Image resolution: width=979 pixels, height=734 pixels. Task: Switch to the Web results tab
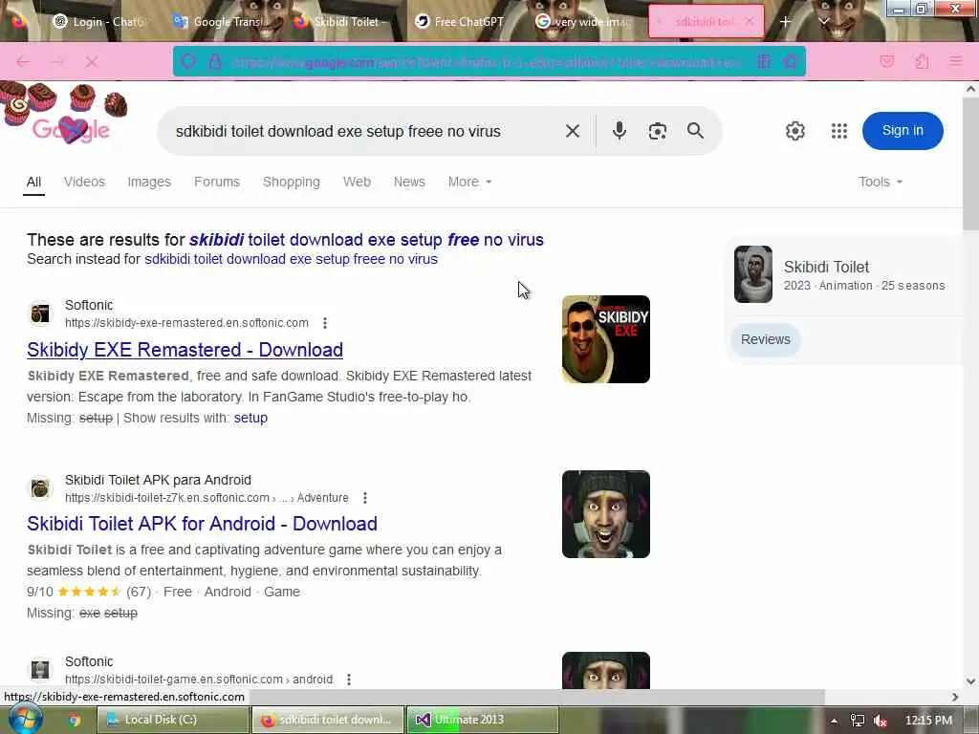click(357, 182)
